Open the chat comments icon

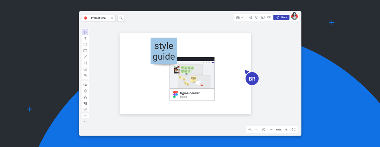(250, 17)
